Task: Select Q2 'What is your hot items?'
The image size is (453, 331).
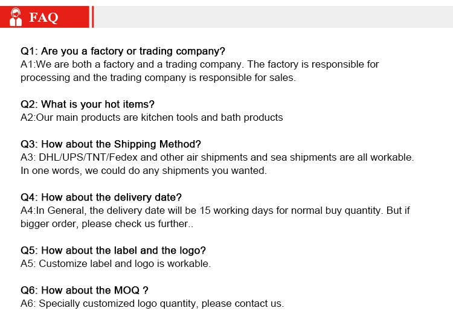Action: [x=88, y=104]
